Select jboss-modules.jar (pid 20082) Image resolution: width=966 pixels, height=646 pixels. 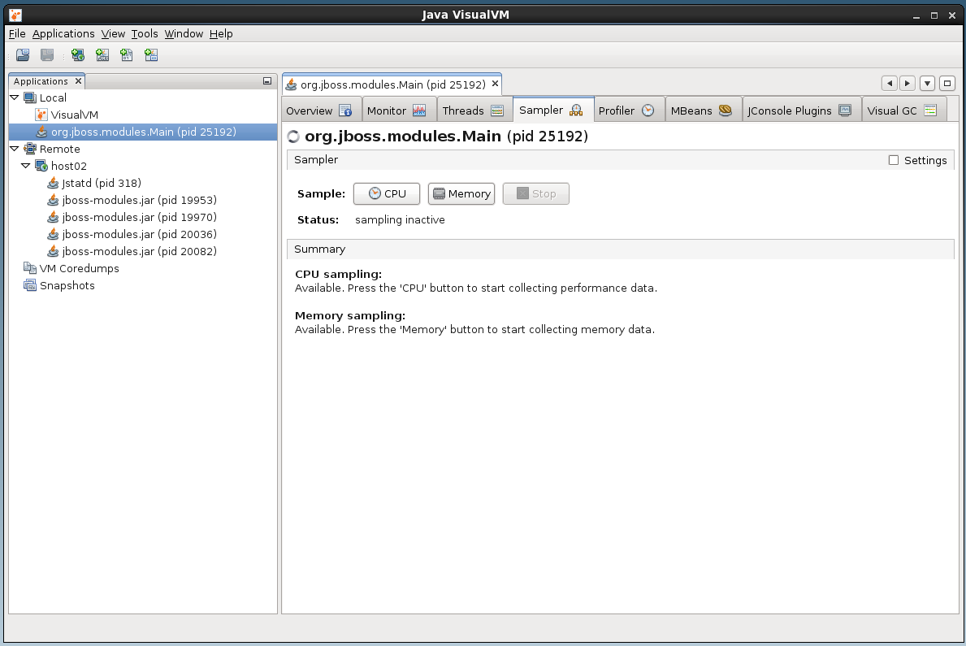click(139, 251)
